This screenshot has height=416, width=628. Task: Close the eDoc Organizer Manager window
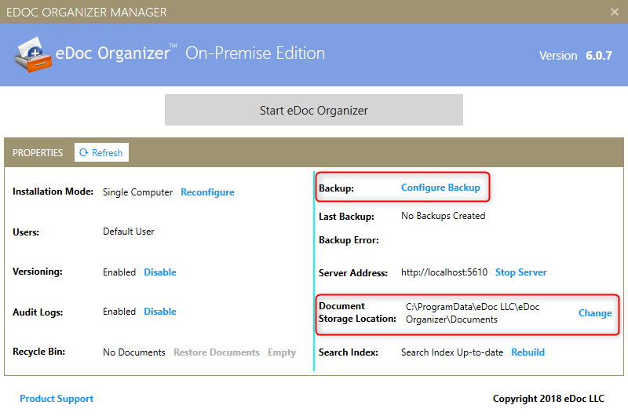(x=615, y=12)
